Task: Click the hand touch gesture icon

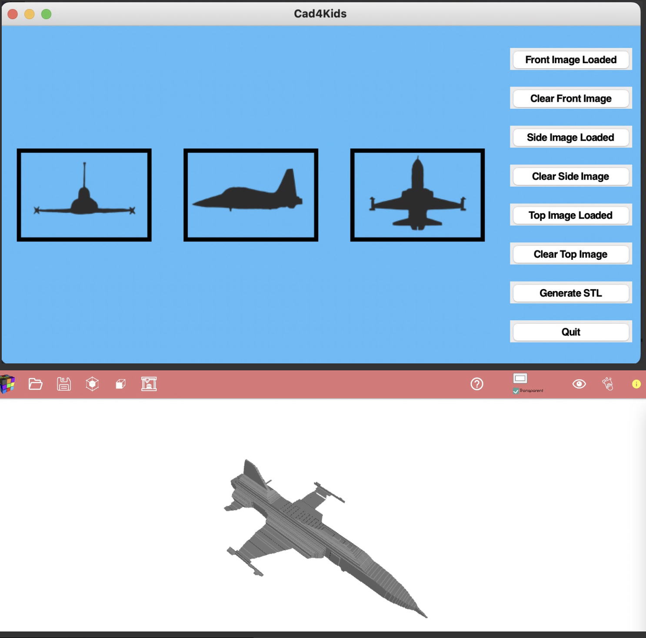Action: click(x=607, y=384)
